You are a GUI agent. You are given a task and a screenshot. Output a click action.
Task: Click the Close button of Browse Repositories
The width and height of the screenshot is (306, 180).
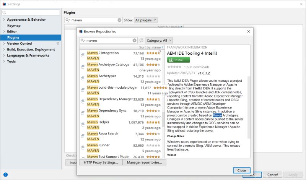(242, 170)
